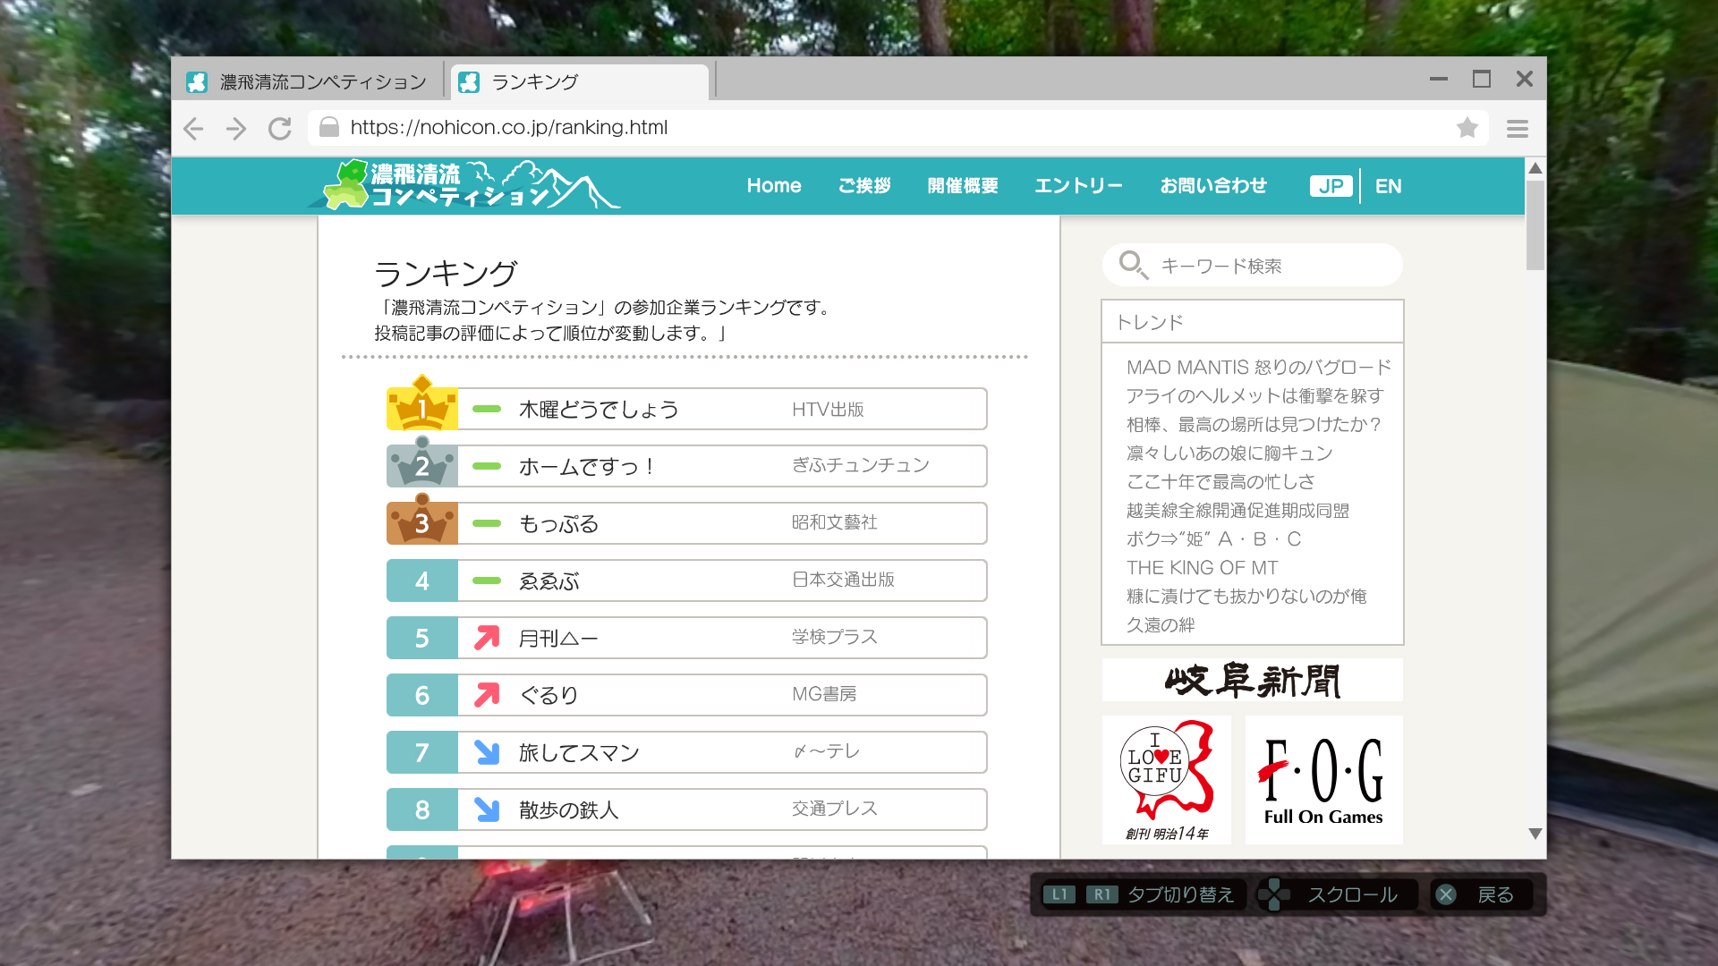The width and height of the screenshot is (1718, 966).
Task: Open the Full On Games banner
Action: click(1323, 780)
